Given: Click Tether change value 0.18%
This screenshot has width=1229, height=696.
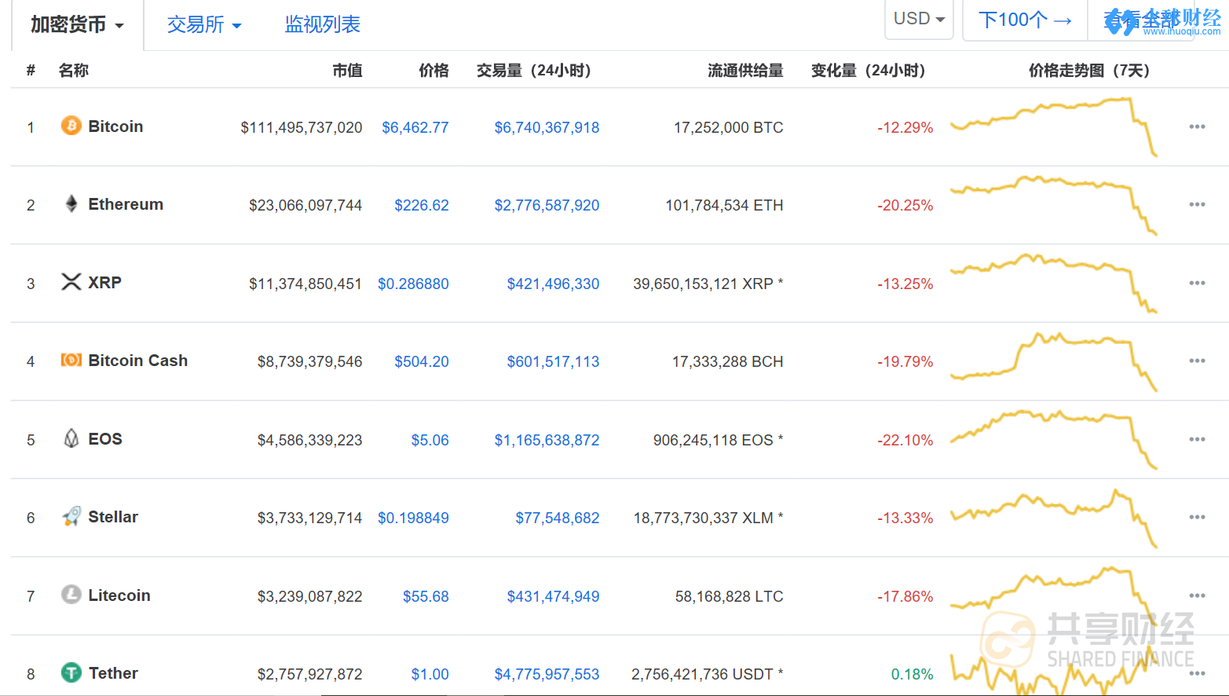Looking at the screenshot, I should pyautogui.click(x=913, y=674).
